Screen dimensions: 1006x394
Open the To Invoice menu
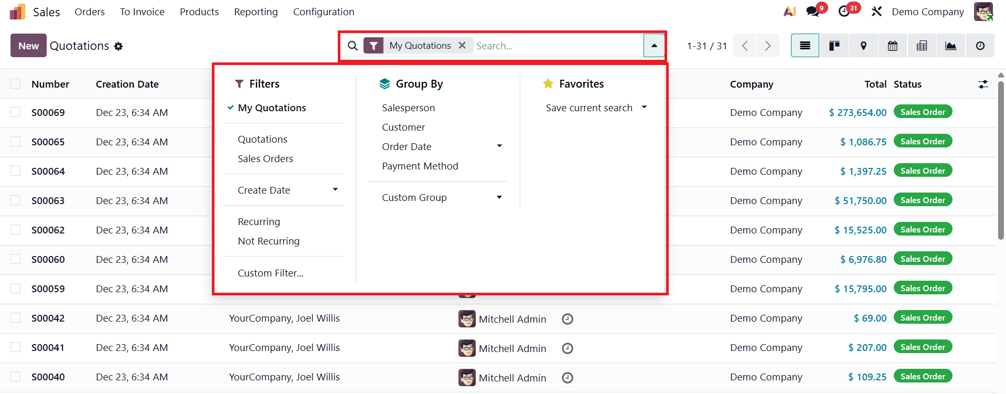click(x=142, y=12)
